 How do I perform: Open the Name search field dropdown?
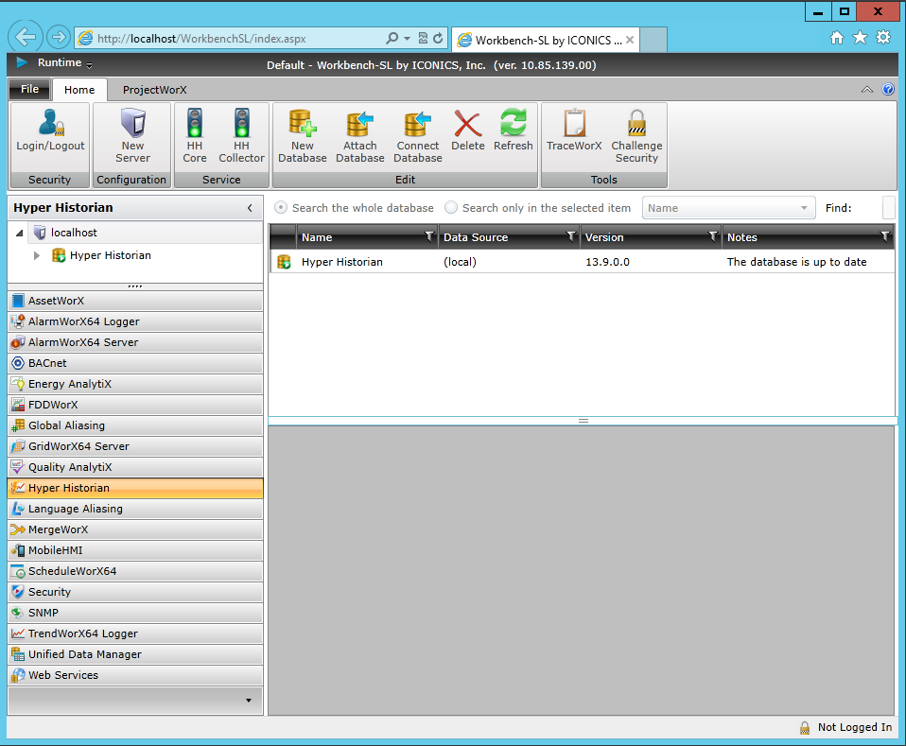804,208
